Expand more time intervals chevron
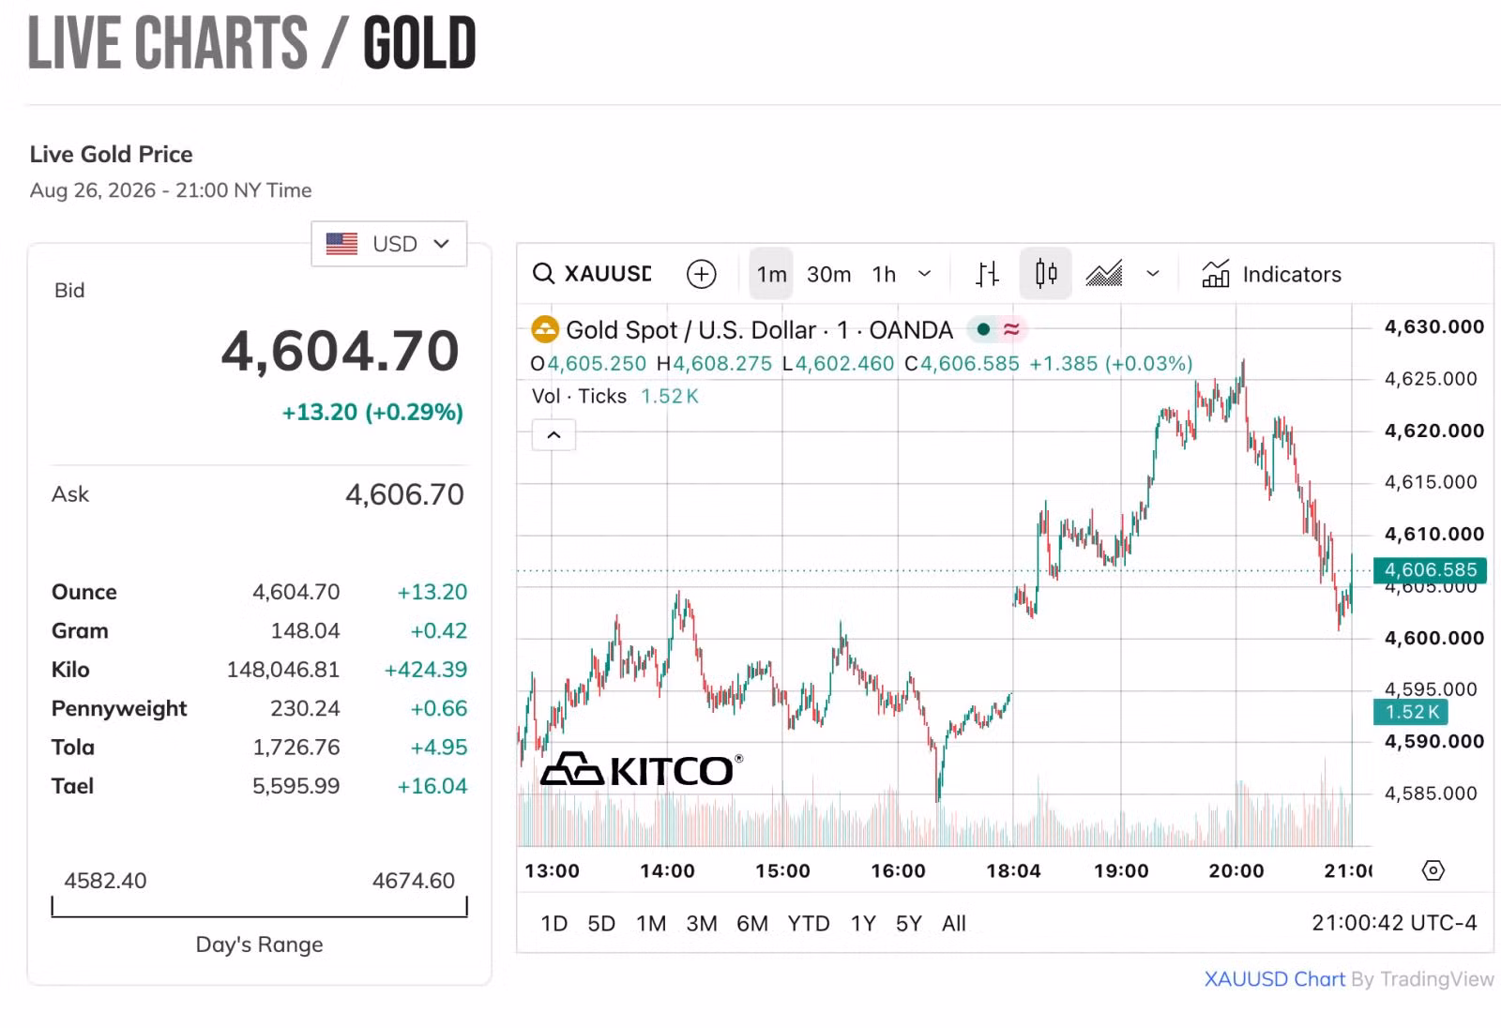This screenshot has height=1028, width=1501. click(x=924, y=274)
